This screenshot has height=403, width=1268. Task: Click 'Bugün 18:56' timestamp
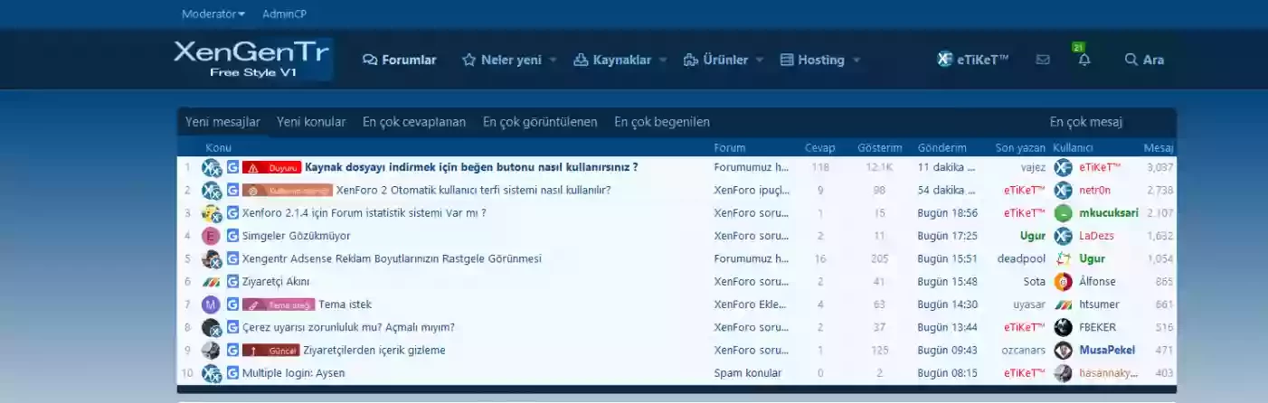(x=947, y=213)
